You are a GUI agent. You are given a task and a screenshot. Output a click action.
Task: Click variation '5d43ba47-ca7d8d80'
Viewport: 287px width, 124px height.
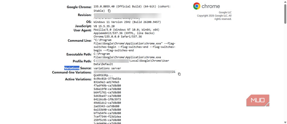click(x=107, y=96)
